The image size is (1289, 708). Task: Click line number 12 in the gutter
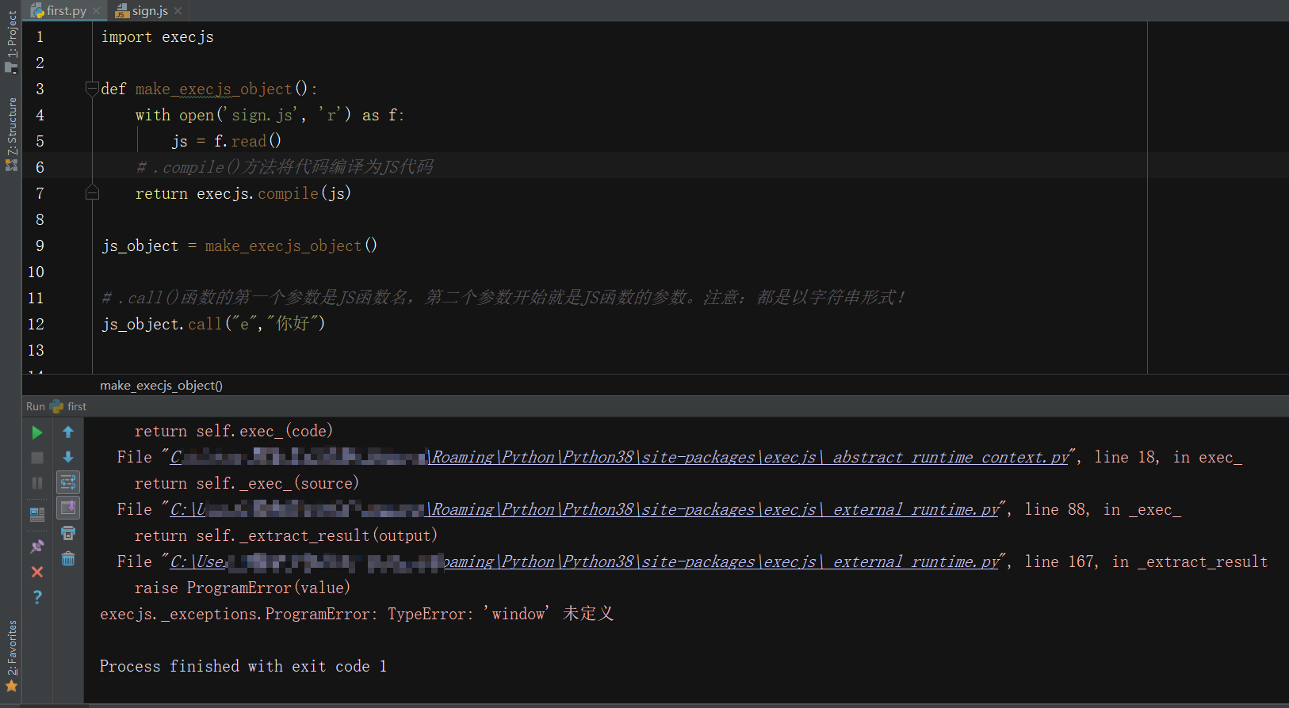click(x=36, y=324)
